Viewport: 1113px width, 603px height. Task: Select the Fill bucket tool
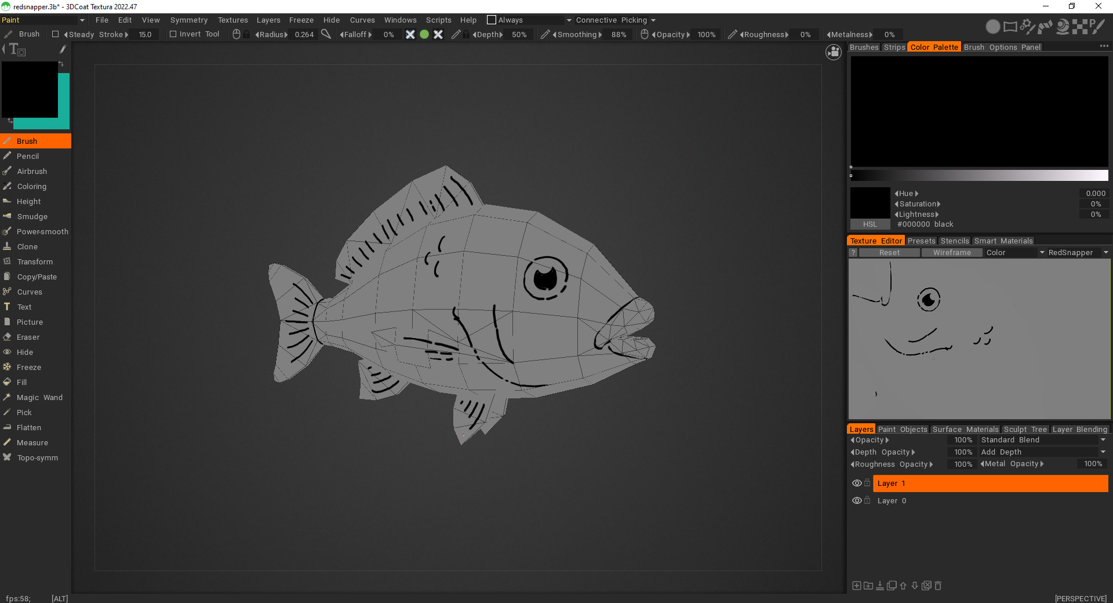(x=35, y=382)
